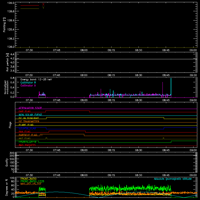
Task: Click the tall magenta modulation spike before 08:45
Action: coord(163,88)
